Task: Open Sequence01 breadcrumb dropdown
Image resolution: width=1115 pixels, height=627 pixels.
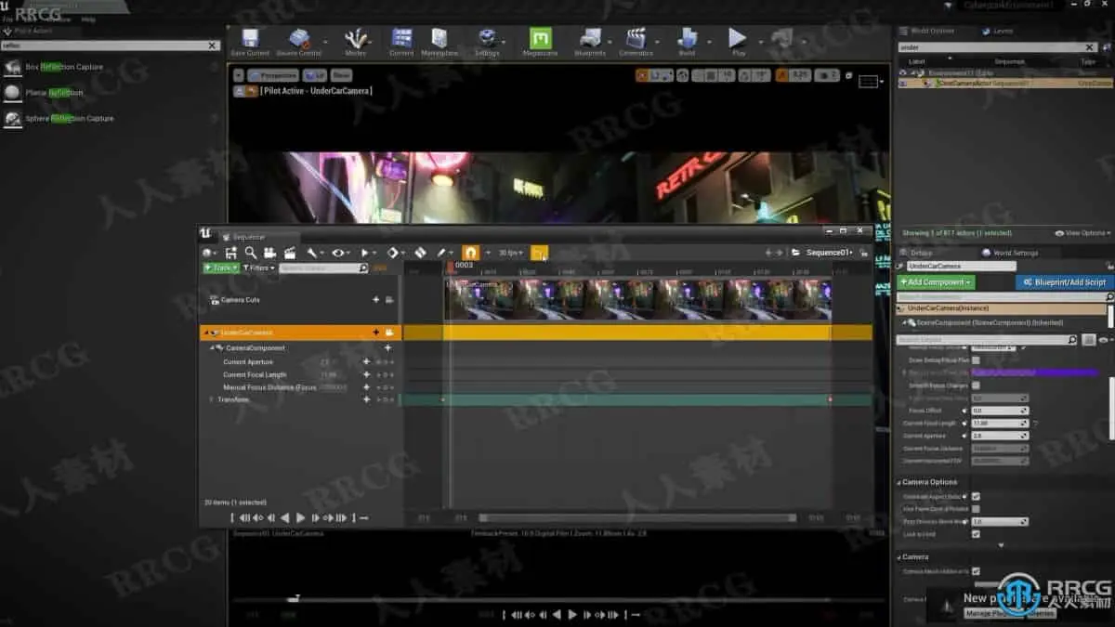Action: coord(829,253)
